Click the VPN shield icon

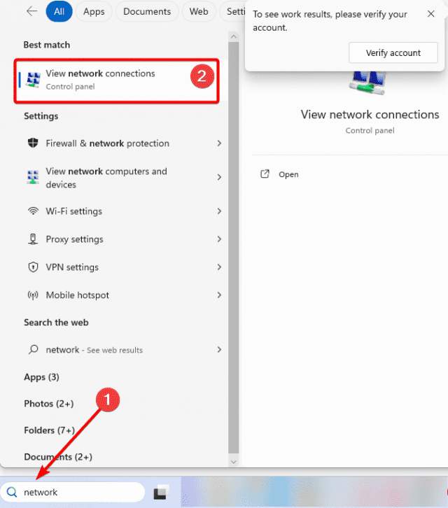point(33,267)
